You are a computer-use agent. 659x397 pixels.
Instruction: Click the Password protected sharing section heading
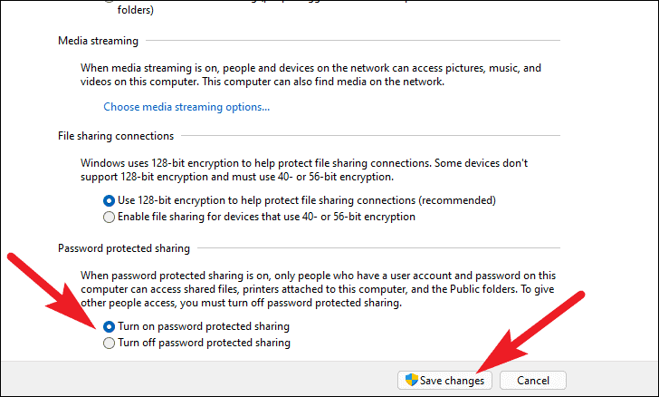(124, 248)
